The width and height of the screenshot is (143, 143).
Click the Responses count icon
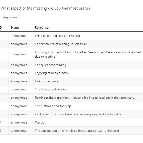[x=0, y=17]
